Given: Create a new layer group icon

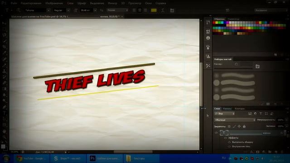Looking at the screenshot, I should pos(270,152).
